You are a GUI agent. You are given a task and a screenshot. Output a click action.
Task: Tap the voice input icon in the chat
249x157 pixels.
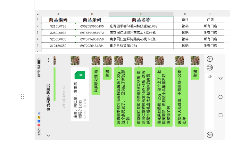pyautogui.click(x=210, y=135)
